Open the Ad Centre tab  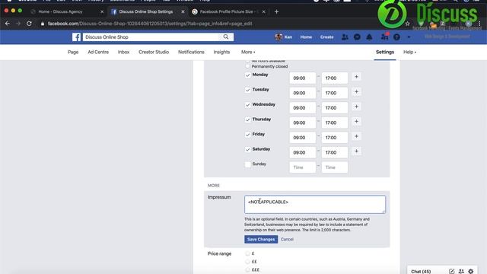98,53
